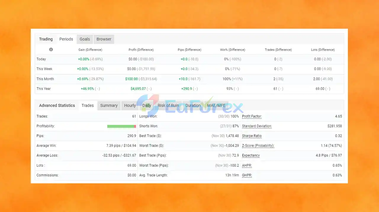This screenshot has width=379, height=212.
Task: Click the GHPR link
Action: pos(247,175)
